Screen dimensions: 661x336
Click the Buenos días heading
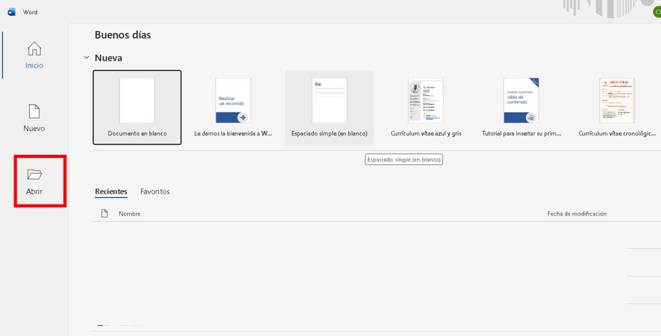[123, 35]
